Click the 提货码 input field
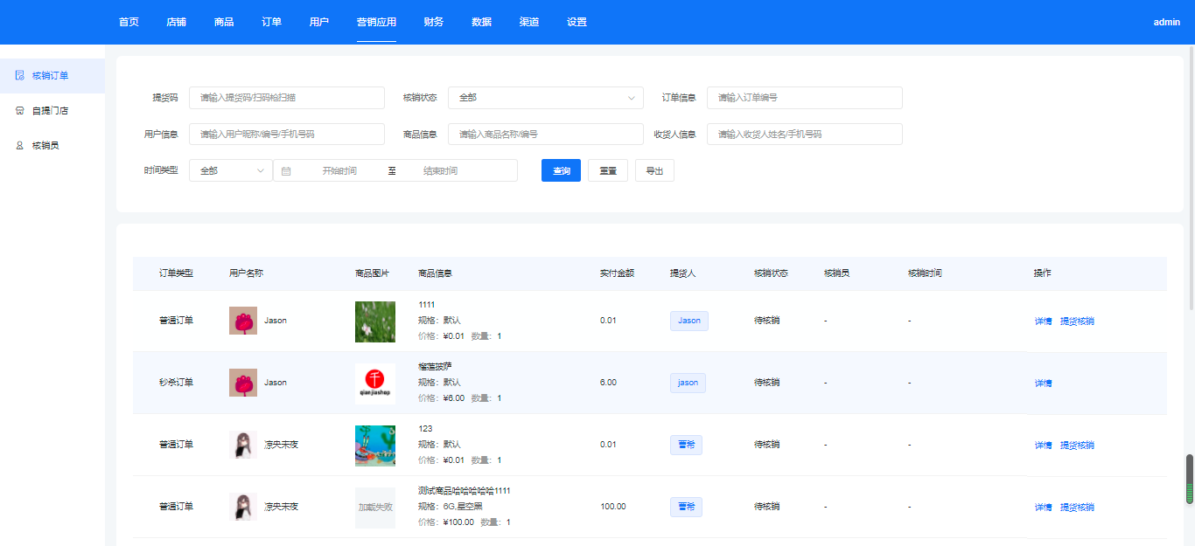The height and width of the screenshot is (546, 1195). 286,98
